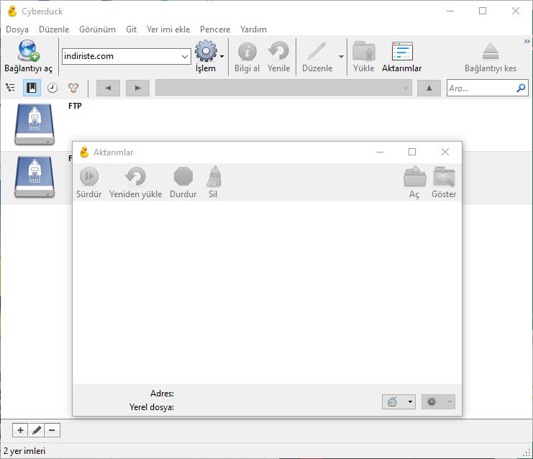
Task: Click the go up folder arrow button
Action: pos(429,88)
